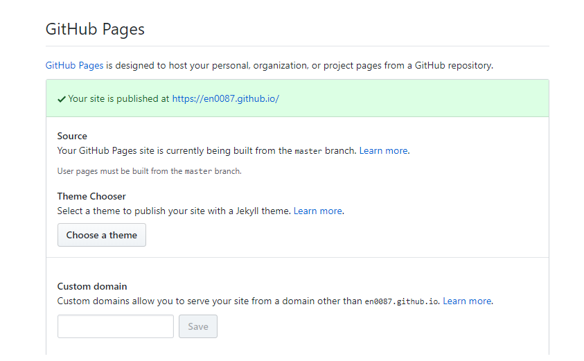Click the 'Your site is published at' text
Viewport: 584px width, 361px height.
pyautogui.click(x=118, y=98)
